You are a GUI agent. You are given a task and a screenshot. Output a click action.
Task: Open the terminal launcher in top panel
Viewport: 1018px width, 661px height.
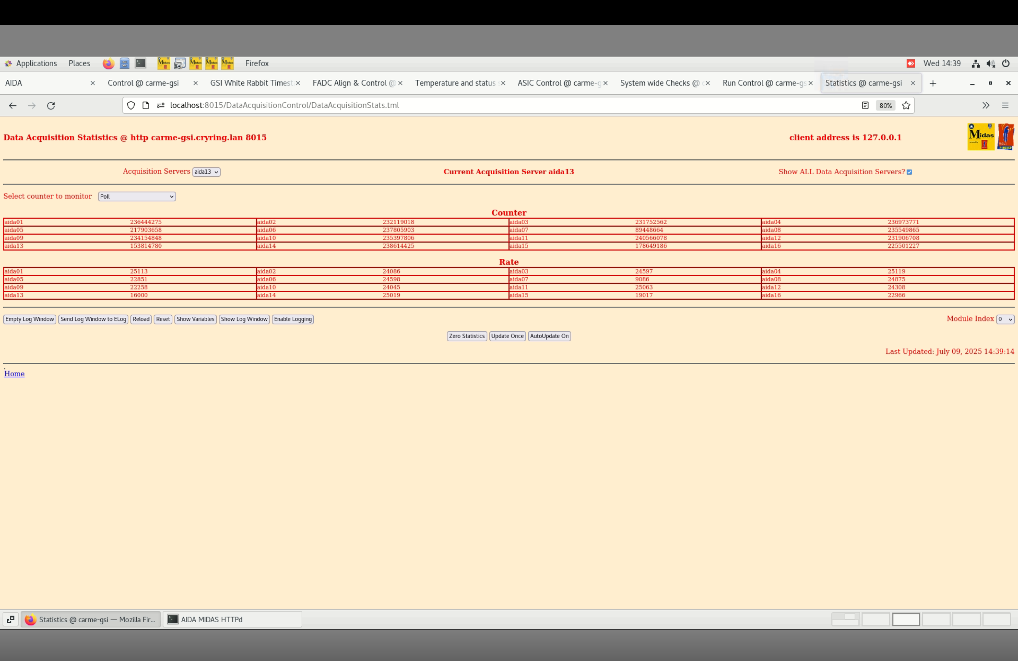(140, 63)
